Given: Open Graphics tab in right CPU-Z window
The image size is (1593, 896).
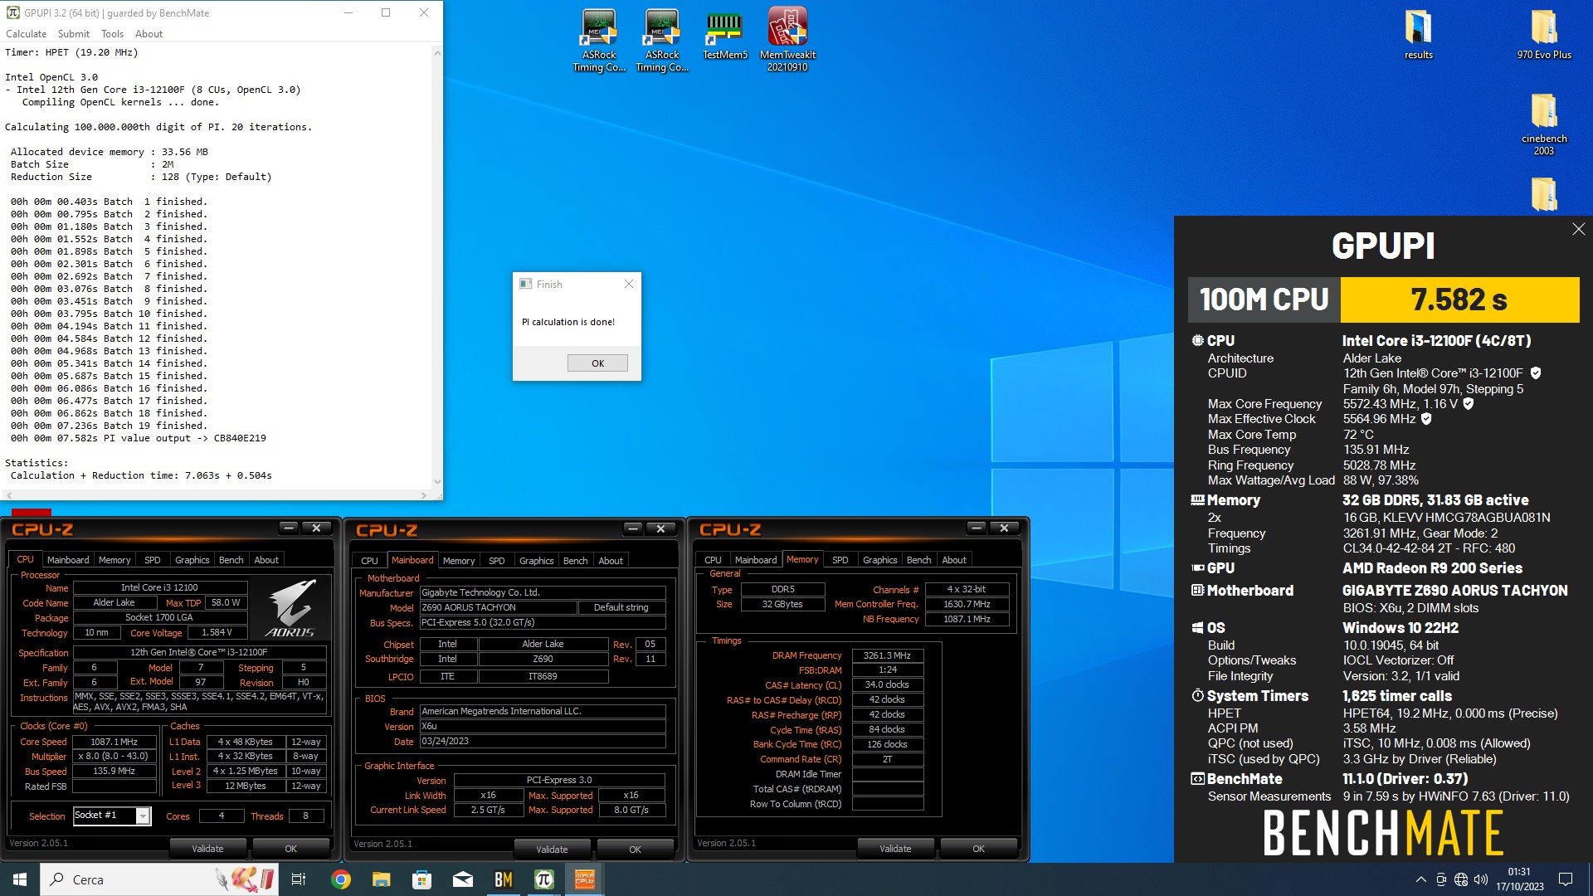Looking at the screenshot, I should click(880, 560).
